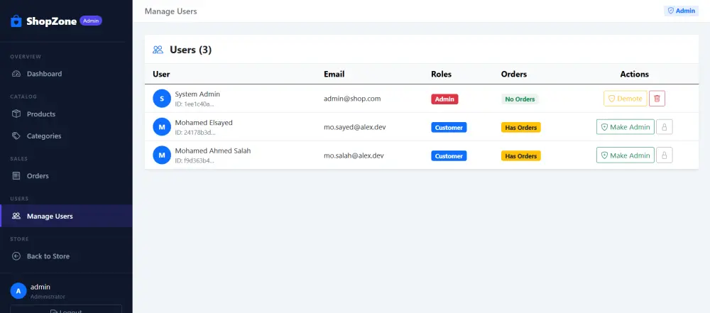Click the red Admin role badge
The width and height of the screenshot is (710, 313).
(x=444, y=99)
